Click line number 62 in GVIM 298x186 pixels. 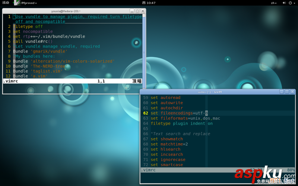pyautogui.click(x=146, y=113)
